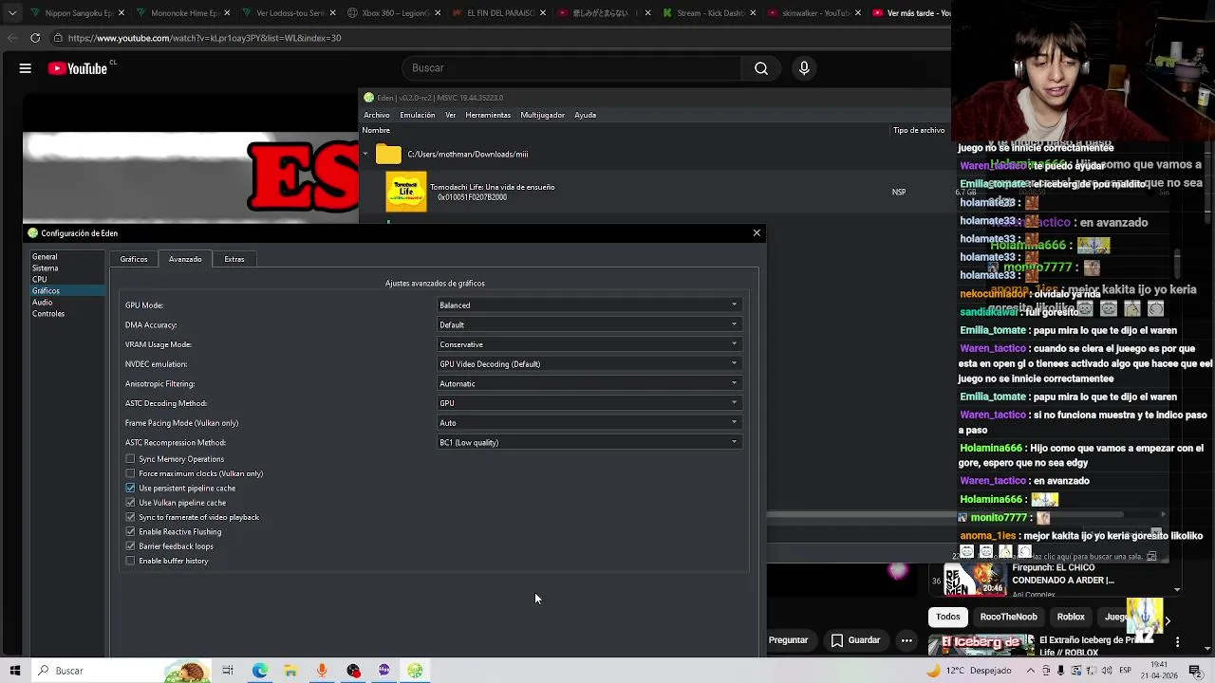
Task: Toggle Sync to framerate of video playback
Action: coord(130,517)
